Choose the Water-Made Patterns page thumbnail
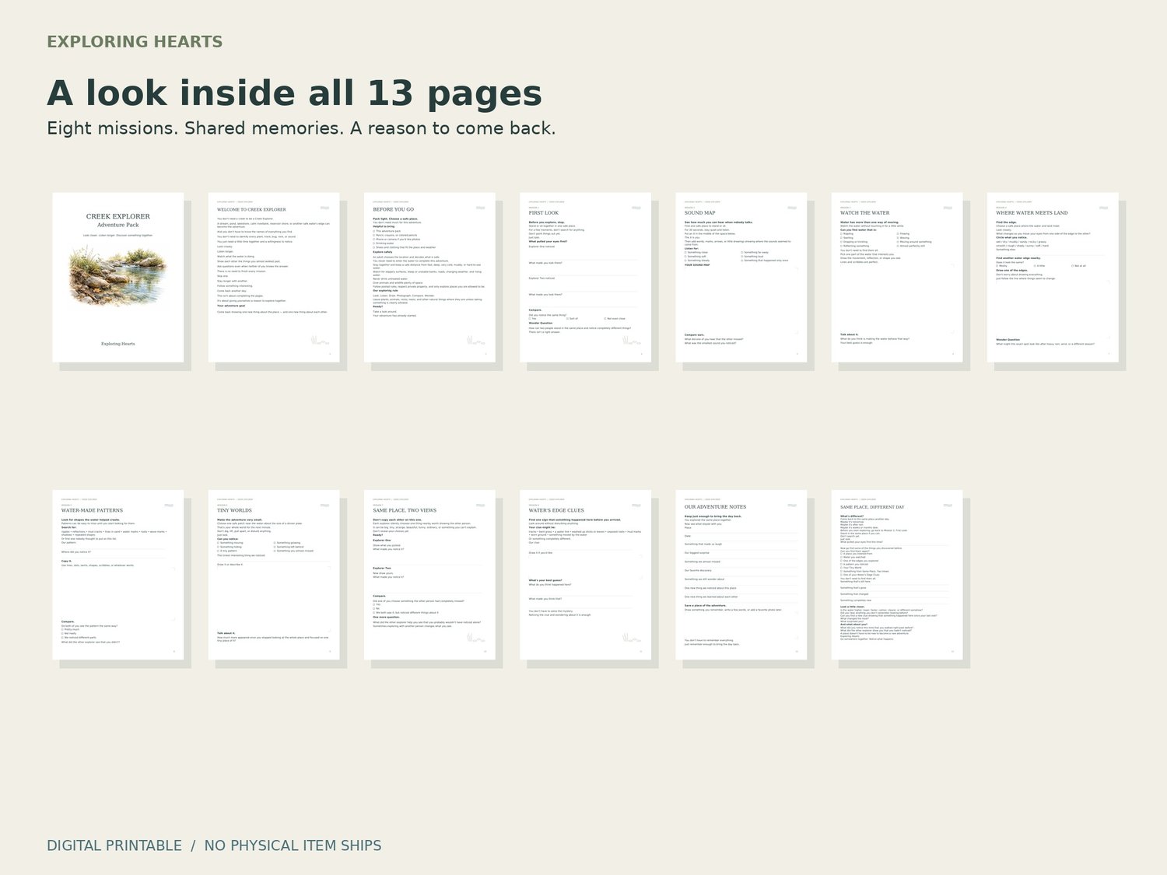The width and height of the screenshot is (1167, 875). pos(118,575)
